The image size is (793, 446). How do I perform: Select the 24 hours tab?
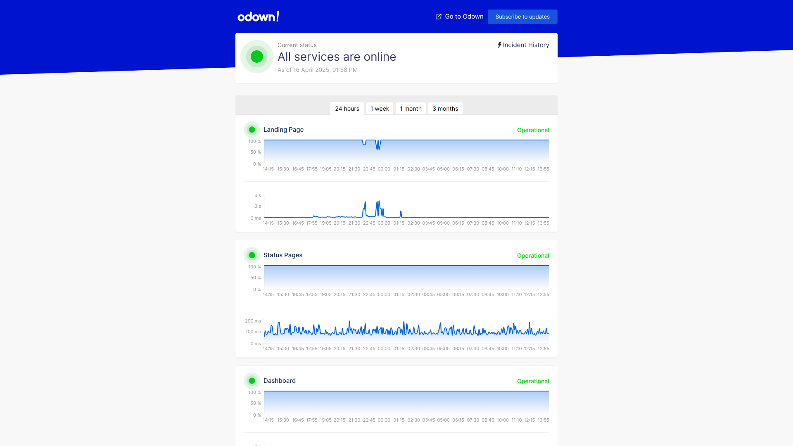point(347,109)
